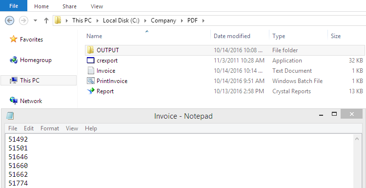Select the Report file name
The height and width of the screenshot is (188, 366).
105,91
